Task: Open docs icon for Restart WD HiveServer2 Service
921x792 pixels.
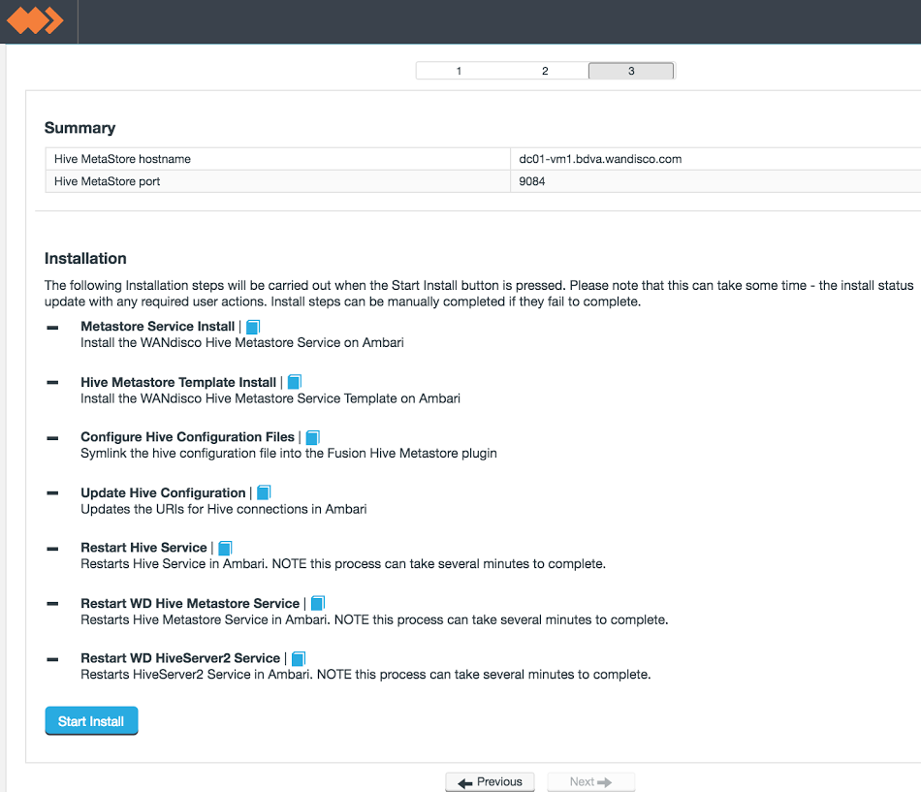Action: pyautogui.click(x=299, y=658)
